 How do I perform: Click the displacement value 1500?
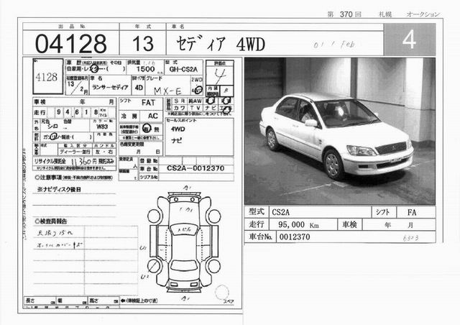(x=145, y=69)
